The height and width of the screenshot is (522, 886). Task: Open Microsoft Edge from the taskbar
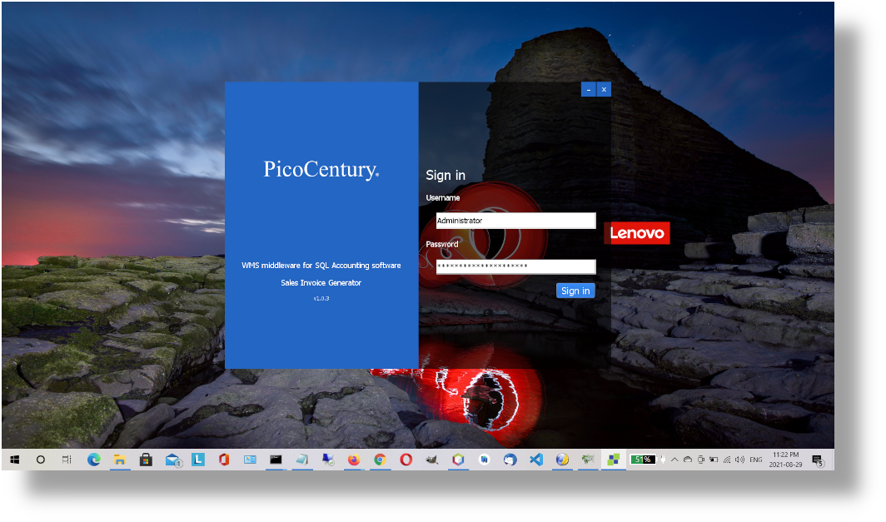pos(94,460)
